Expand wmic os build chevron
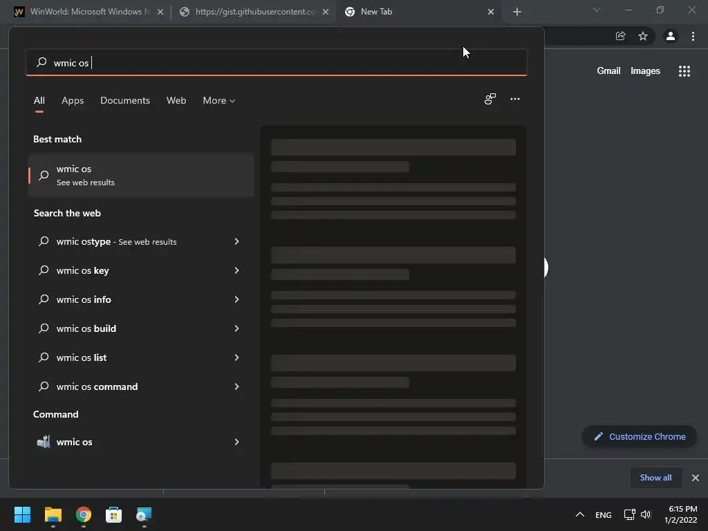 coord(236,328)
